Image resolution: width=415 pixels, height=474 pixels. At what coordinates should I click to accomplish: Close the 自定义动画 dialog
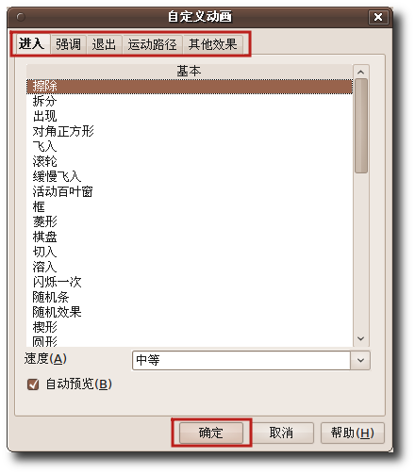pos(378,17)
